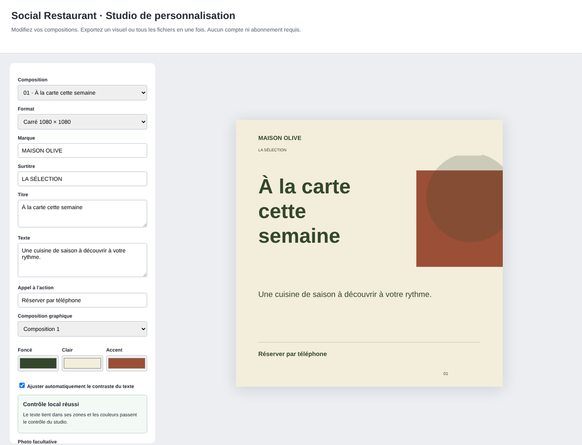Viewport: 582px width, 445px height.
Task: Click the large preview headline 'À la carte cette semaine'
Action: coord(305,211)
